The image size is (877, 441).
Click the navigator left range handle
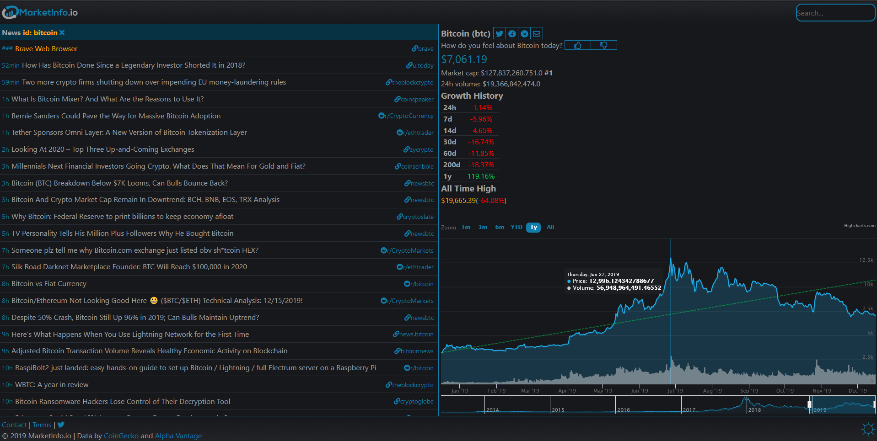pos(809,404)
